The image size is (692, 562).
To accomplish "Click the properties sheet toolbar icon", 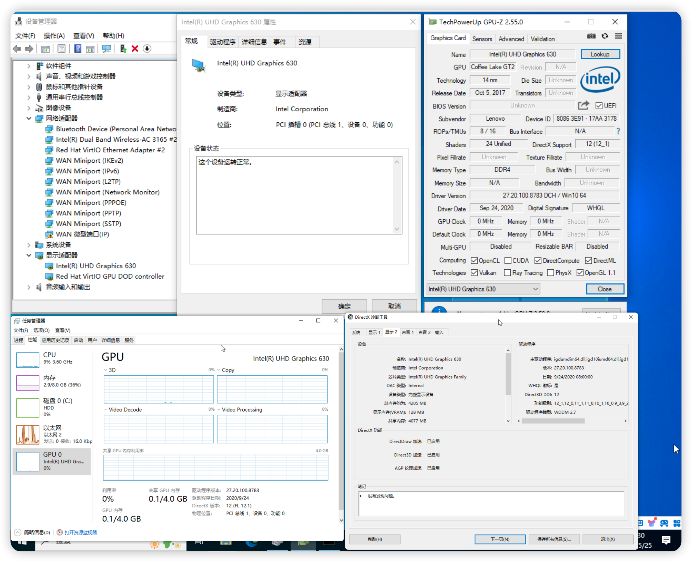I will click(x=61, y=49).
